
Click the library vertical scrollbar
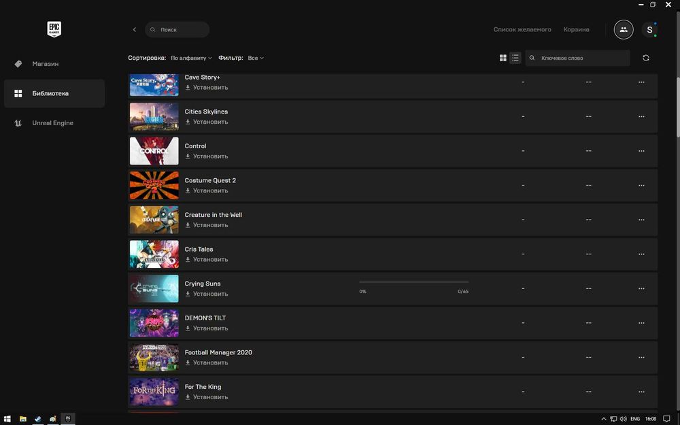[678, 108]
